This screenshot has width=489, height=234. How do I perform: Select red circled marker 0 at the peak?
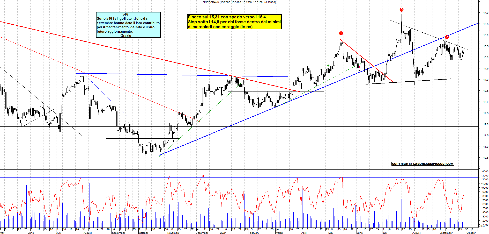coord(402,10)
